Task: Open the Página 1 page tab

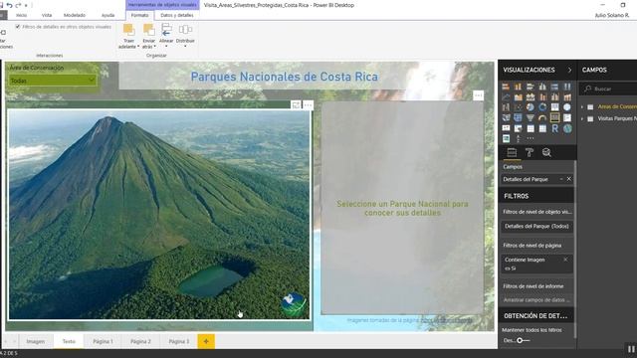Action: (x=103, y=341)
